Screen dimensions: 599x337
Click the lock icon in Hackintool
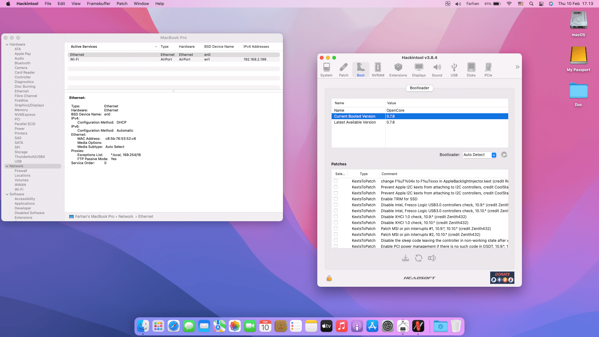(x=329, y=278)
